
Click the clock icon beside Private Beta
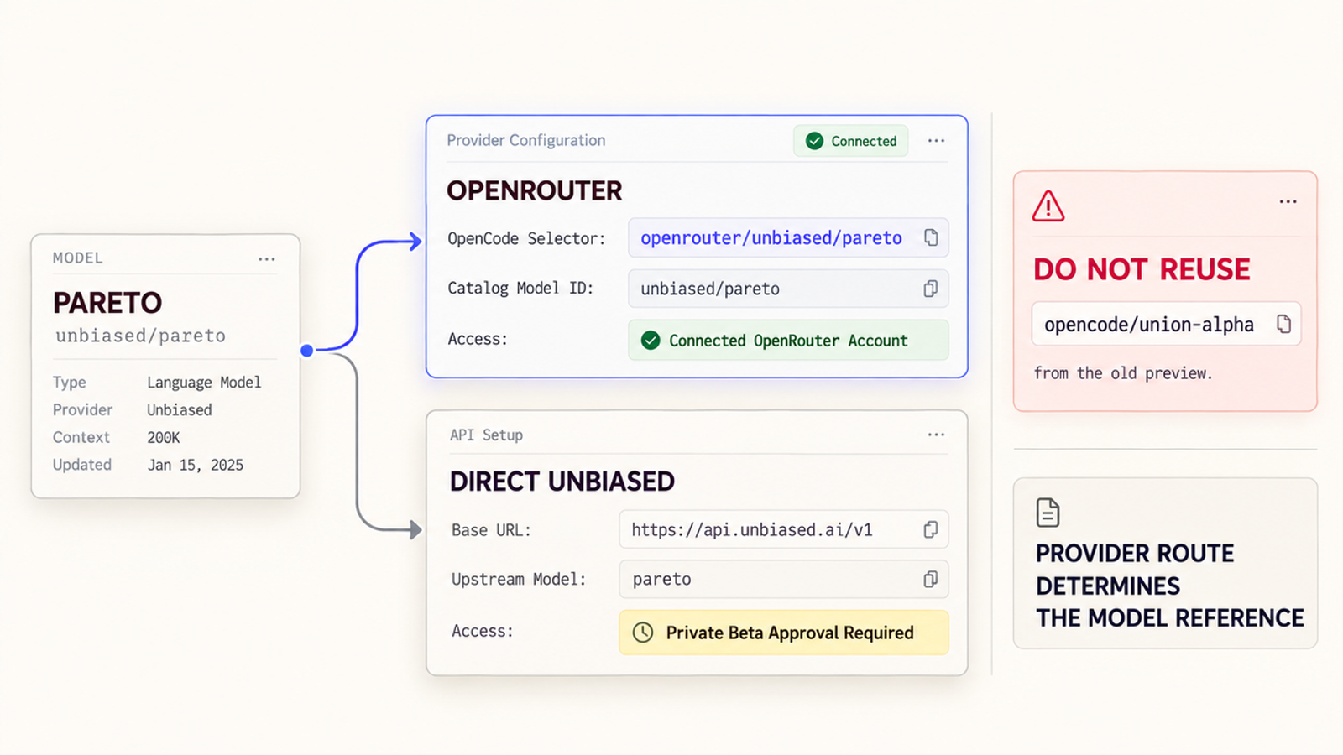(x=643, y=633)
